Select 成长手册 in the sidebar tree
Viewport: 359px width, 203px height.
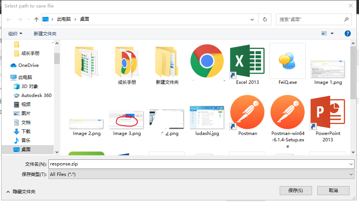[x=27, y=53]
